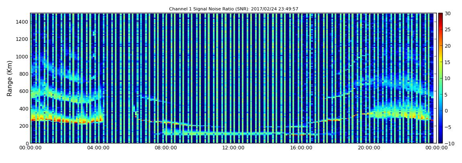The image size is (462, 163).
Task: Click the colorbar value 15
Action: [x=448, y=62]
